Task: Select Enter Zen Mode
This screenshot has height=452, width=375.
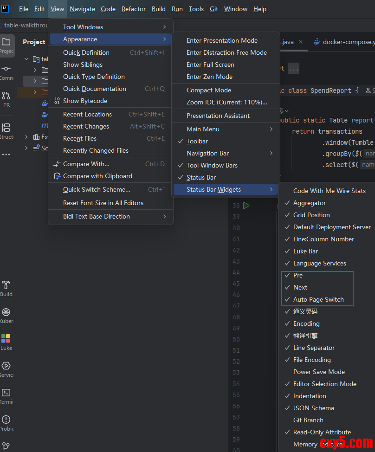Action: (209, 77)
